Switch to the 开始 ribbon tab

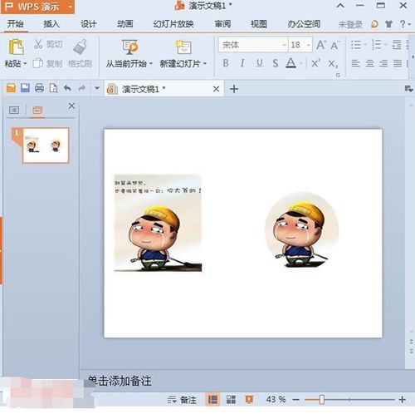point(15,24)
